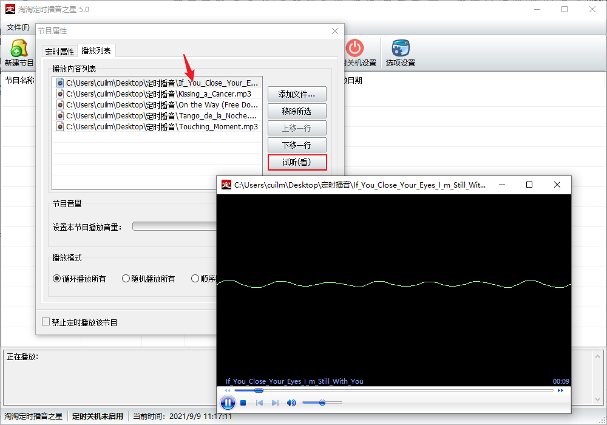
Task: Click the program name (节目名称) column header
Action: coord(20,80)
